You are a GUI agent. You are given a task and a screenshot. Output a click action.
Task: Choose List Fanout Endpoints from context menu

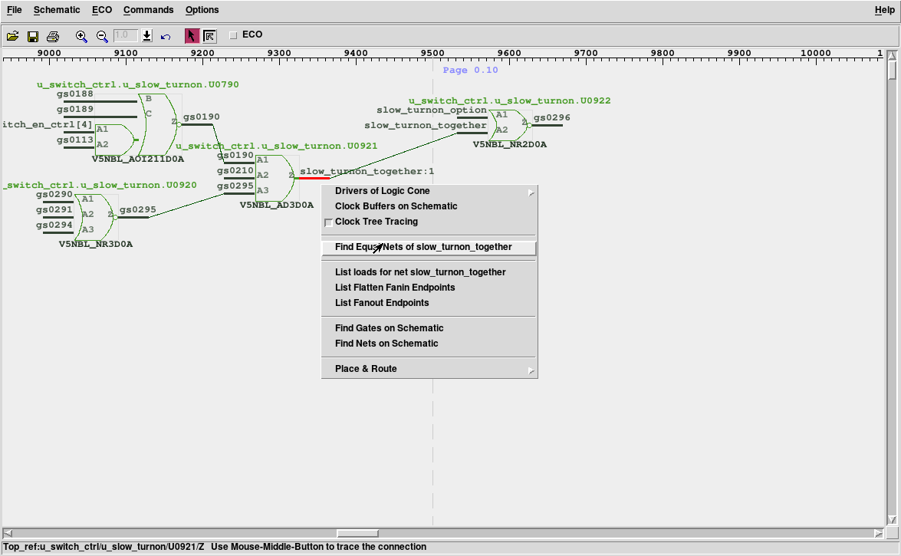click(382, 303)
